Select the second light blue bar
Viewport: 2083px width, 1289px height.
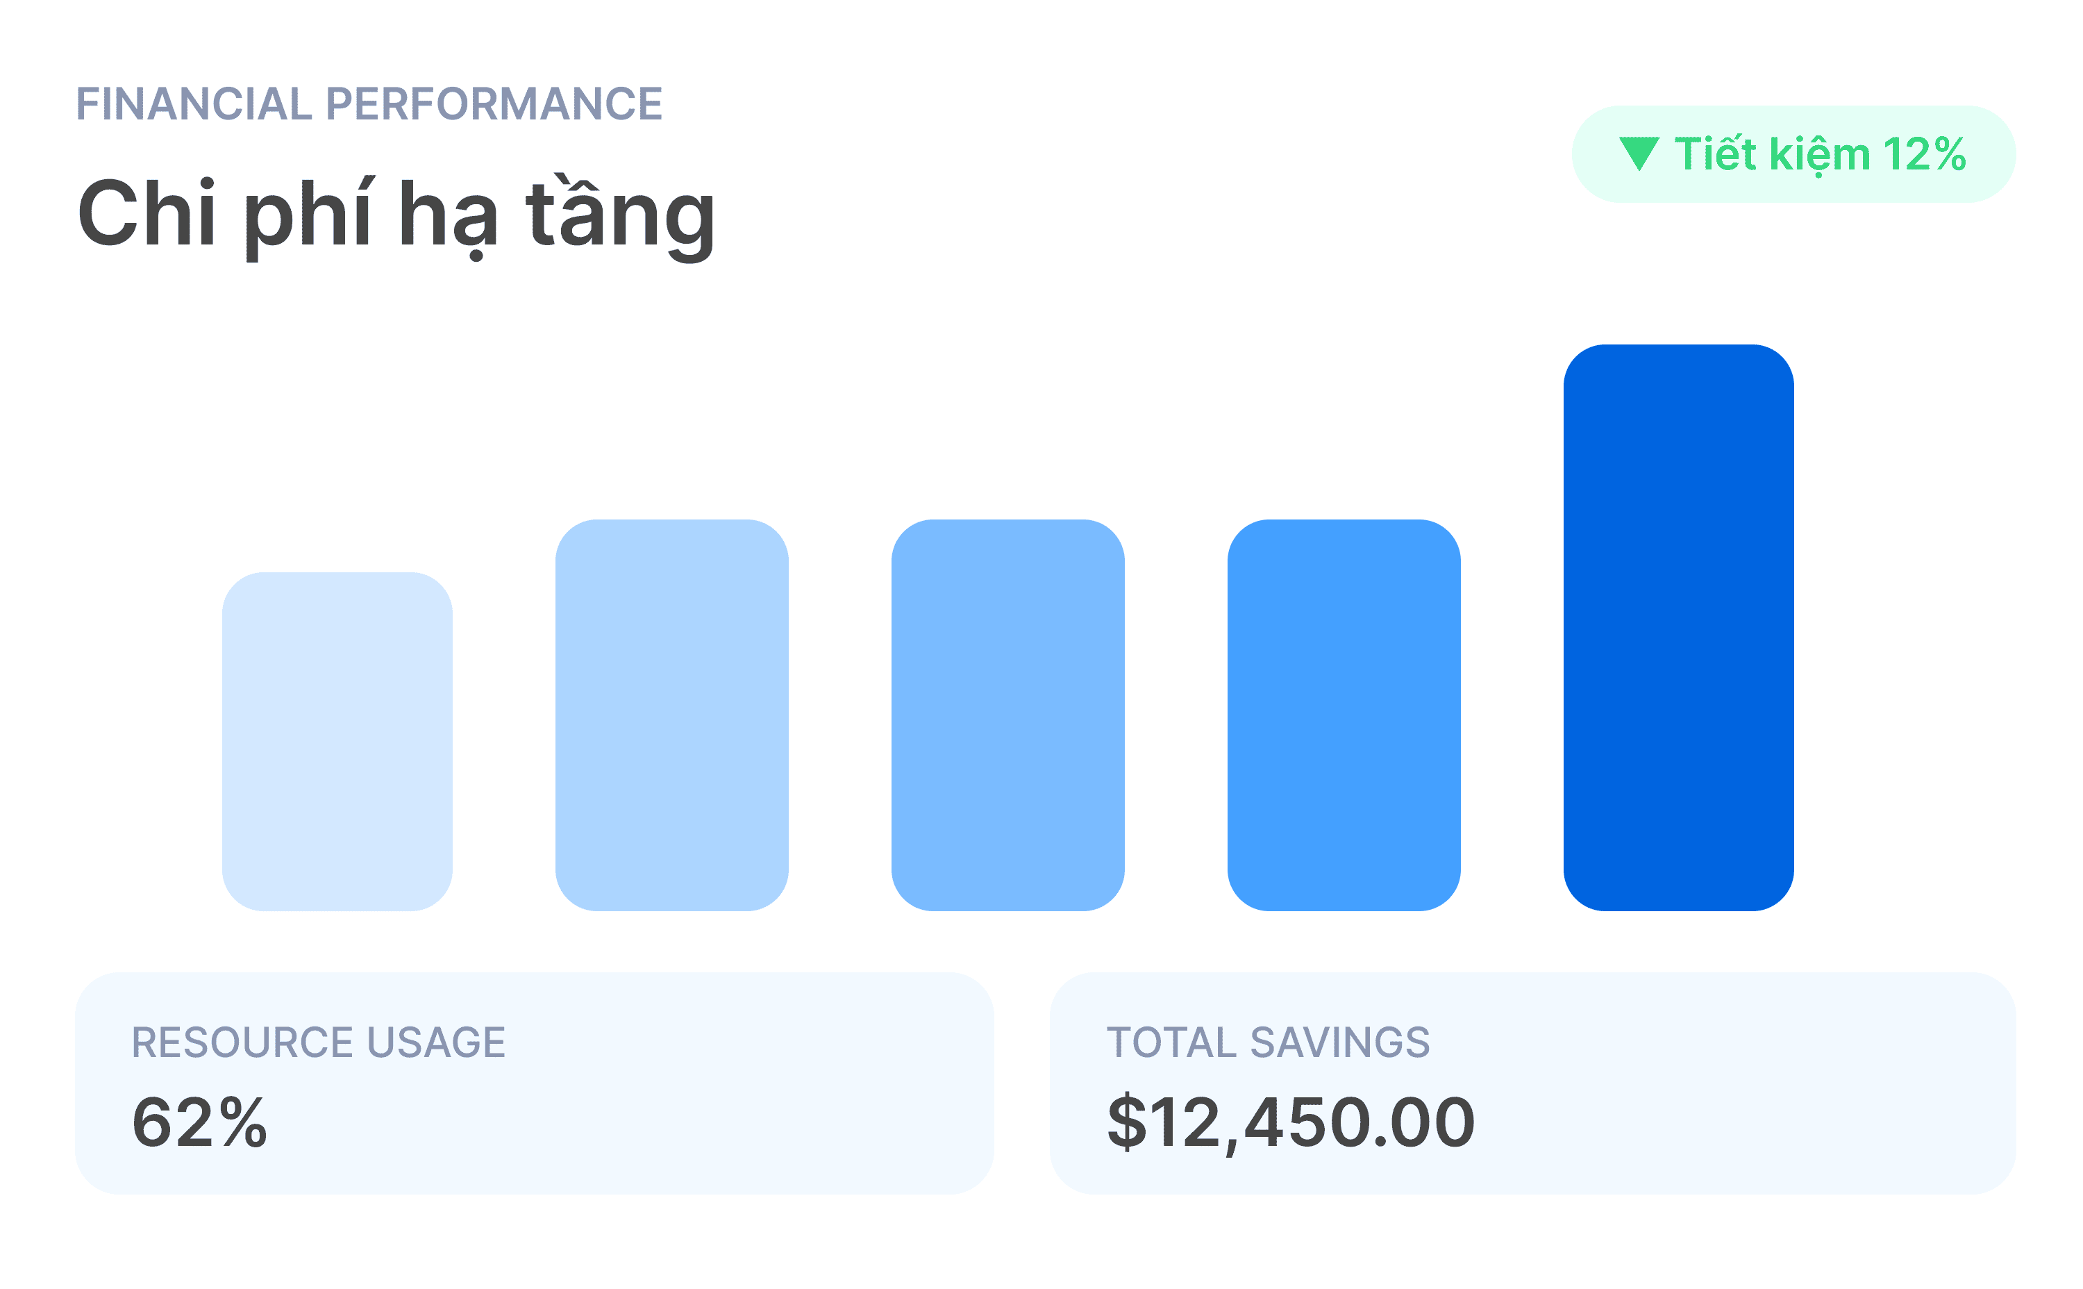pos(671,715)
